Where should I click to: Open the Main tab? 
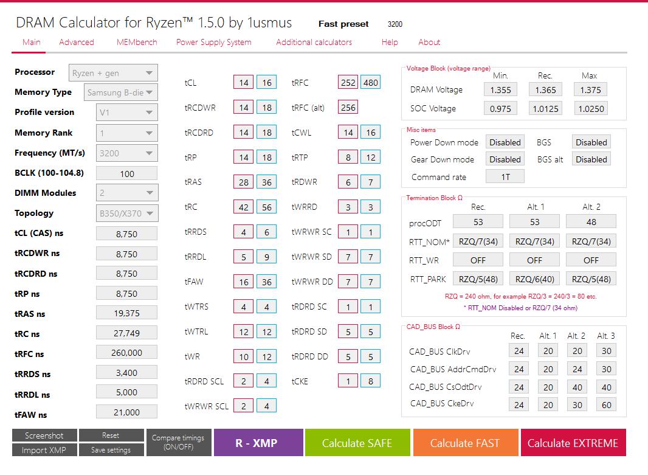pos(32,42)
